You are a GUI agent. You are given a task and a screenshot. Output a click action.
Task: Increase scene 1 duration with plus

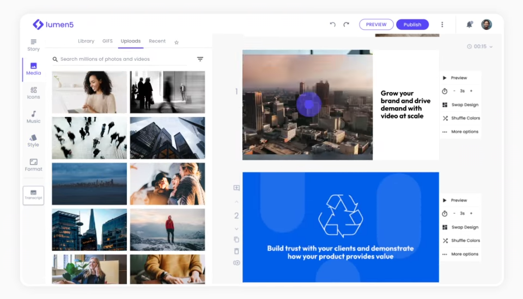(471, 91)
